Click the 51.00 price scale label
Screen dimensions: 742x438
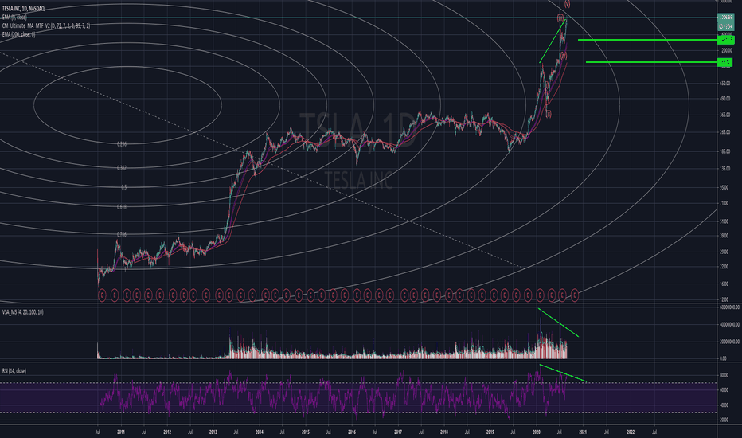(724, 221)
